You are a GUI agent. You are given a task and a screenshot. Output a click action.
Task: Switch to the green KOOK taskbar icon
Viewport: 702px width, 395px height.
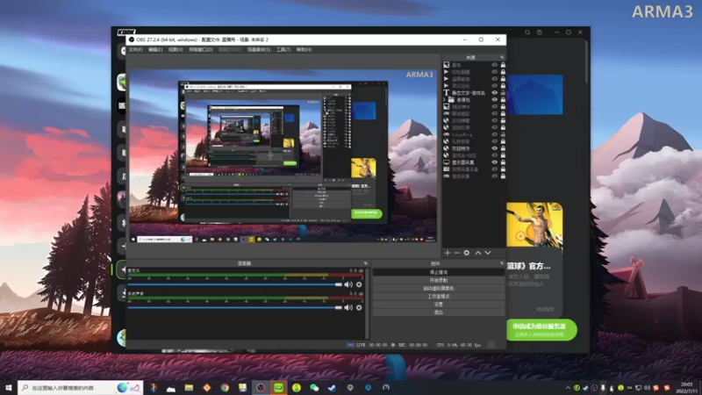pos(278,387)
